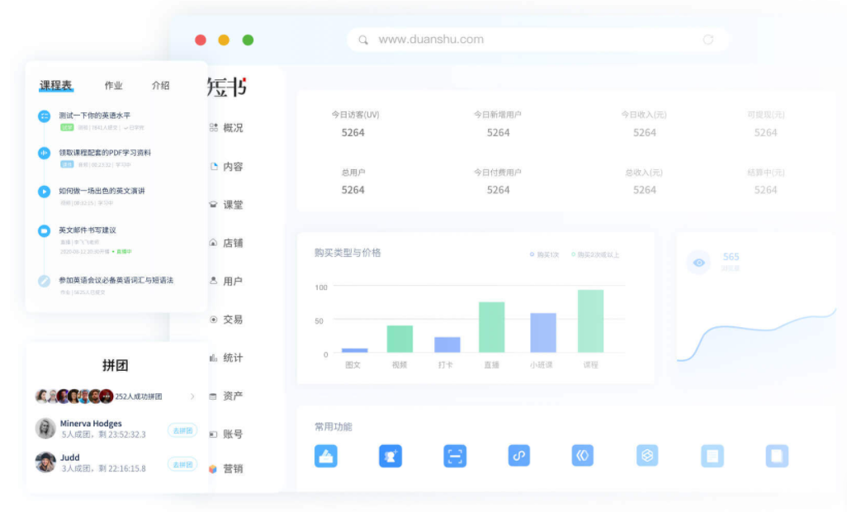Click the add-user icon in 常用功能

pos(390,456)
